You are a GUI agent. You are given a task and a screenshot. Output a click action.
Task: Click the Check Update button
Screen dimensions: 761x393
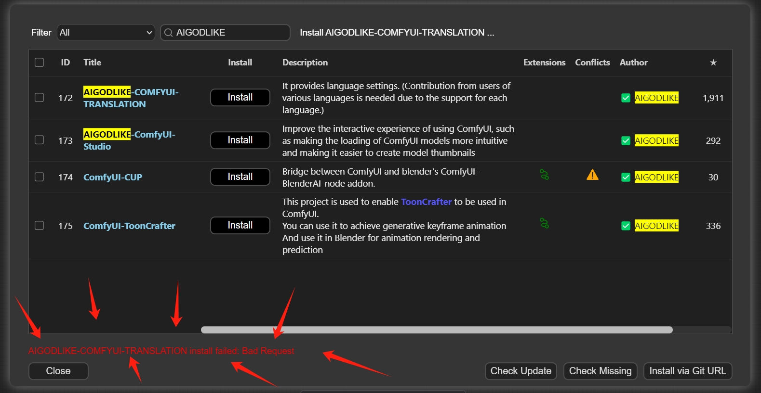point(521,371)
